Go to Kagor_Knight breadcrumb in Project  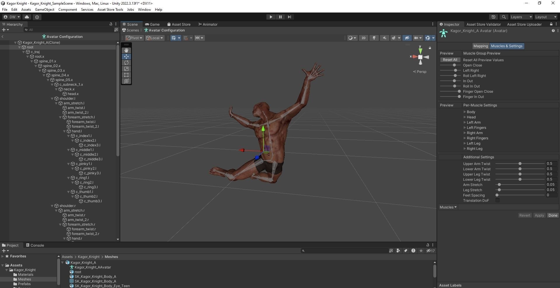(89, 257)
